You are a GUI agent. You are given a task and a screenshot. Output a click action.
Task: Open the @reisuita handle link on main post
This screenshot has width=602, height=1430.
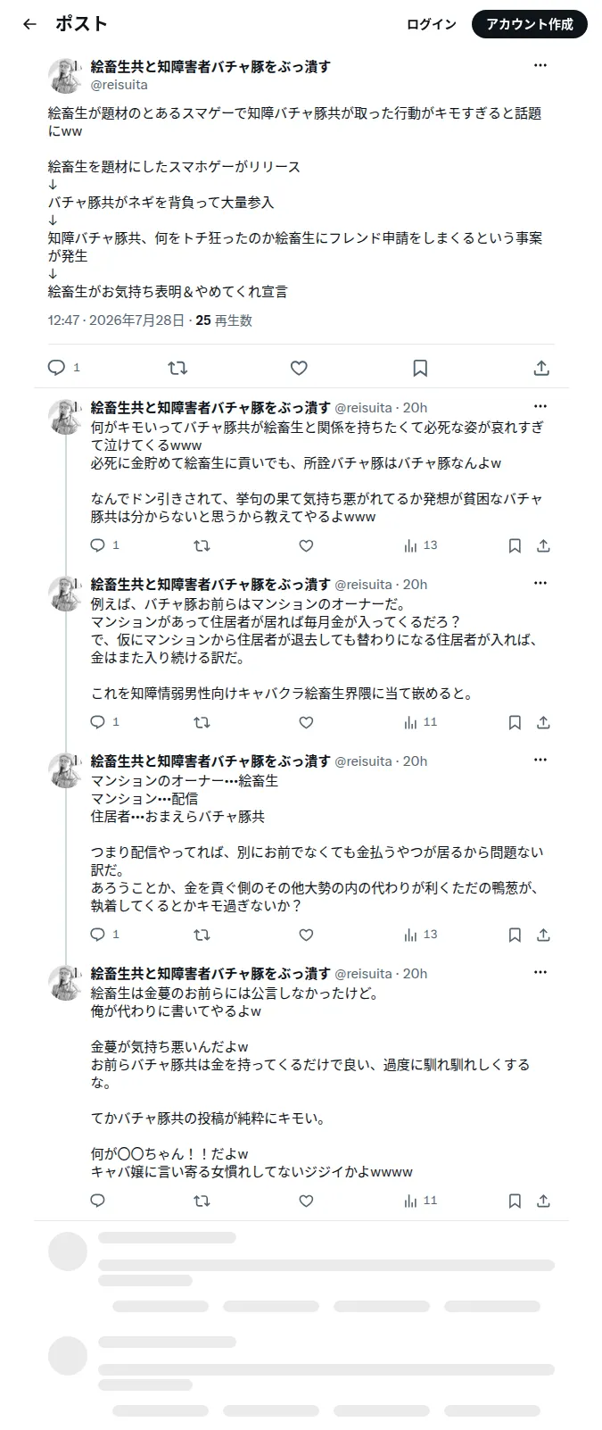[x=120, y=85]
